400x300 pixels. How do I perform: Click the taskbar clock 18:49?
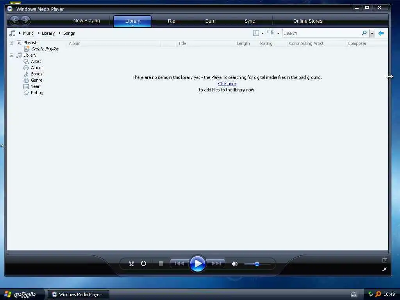389,294
